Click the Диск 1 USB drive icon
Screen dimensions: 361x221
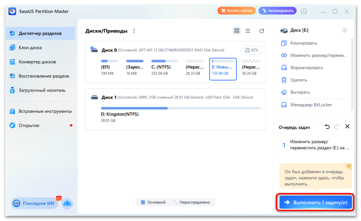point(94,97)
